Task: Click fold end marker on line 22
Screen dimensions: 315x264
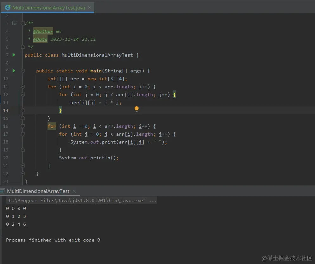Action: point(23,174)
